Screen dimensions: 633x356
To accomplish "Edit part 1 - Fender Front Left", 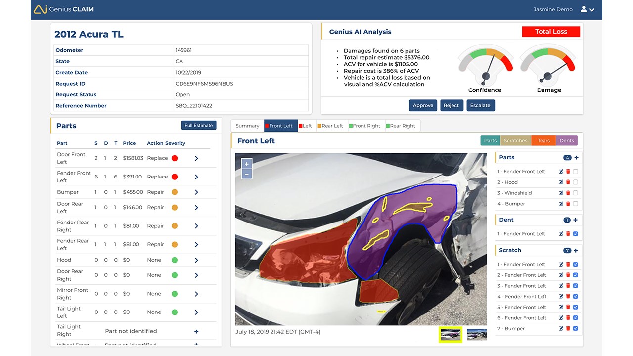I will (x=561, y=172).
